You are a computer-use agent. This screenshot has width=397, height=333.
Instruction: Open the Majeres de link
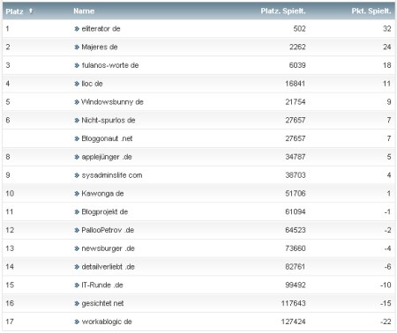click(x=100, y=47)
